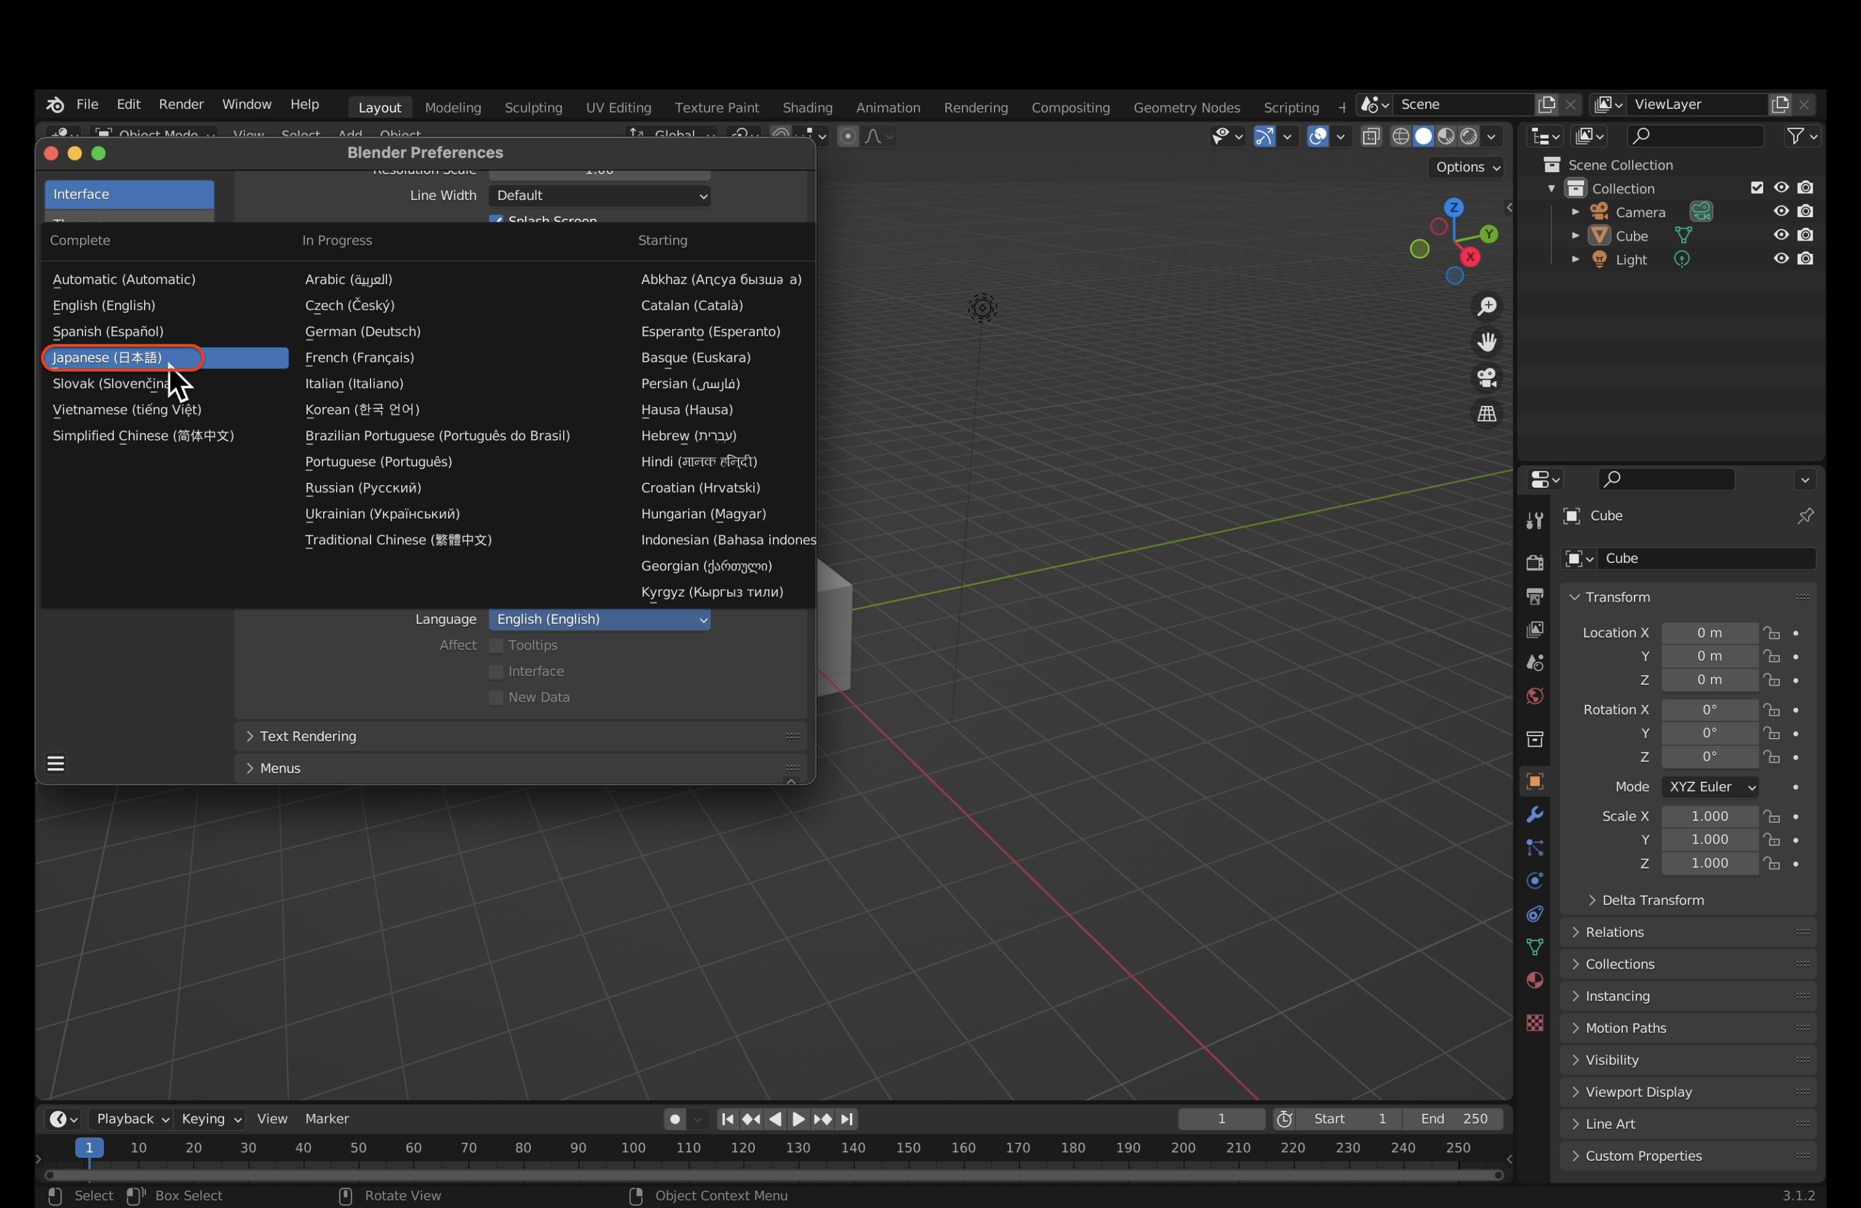
Task: Expand the Text Rendering panel
Action: (x=520, y=736)
